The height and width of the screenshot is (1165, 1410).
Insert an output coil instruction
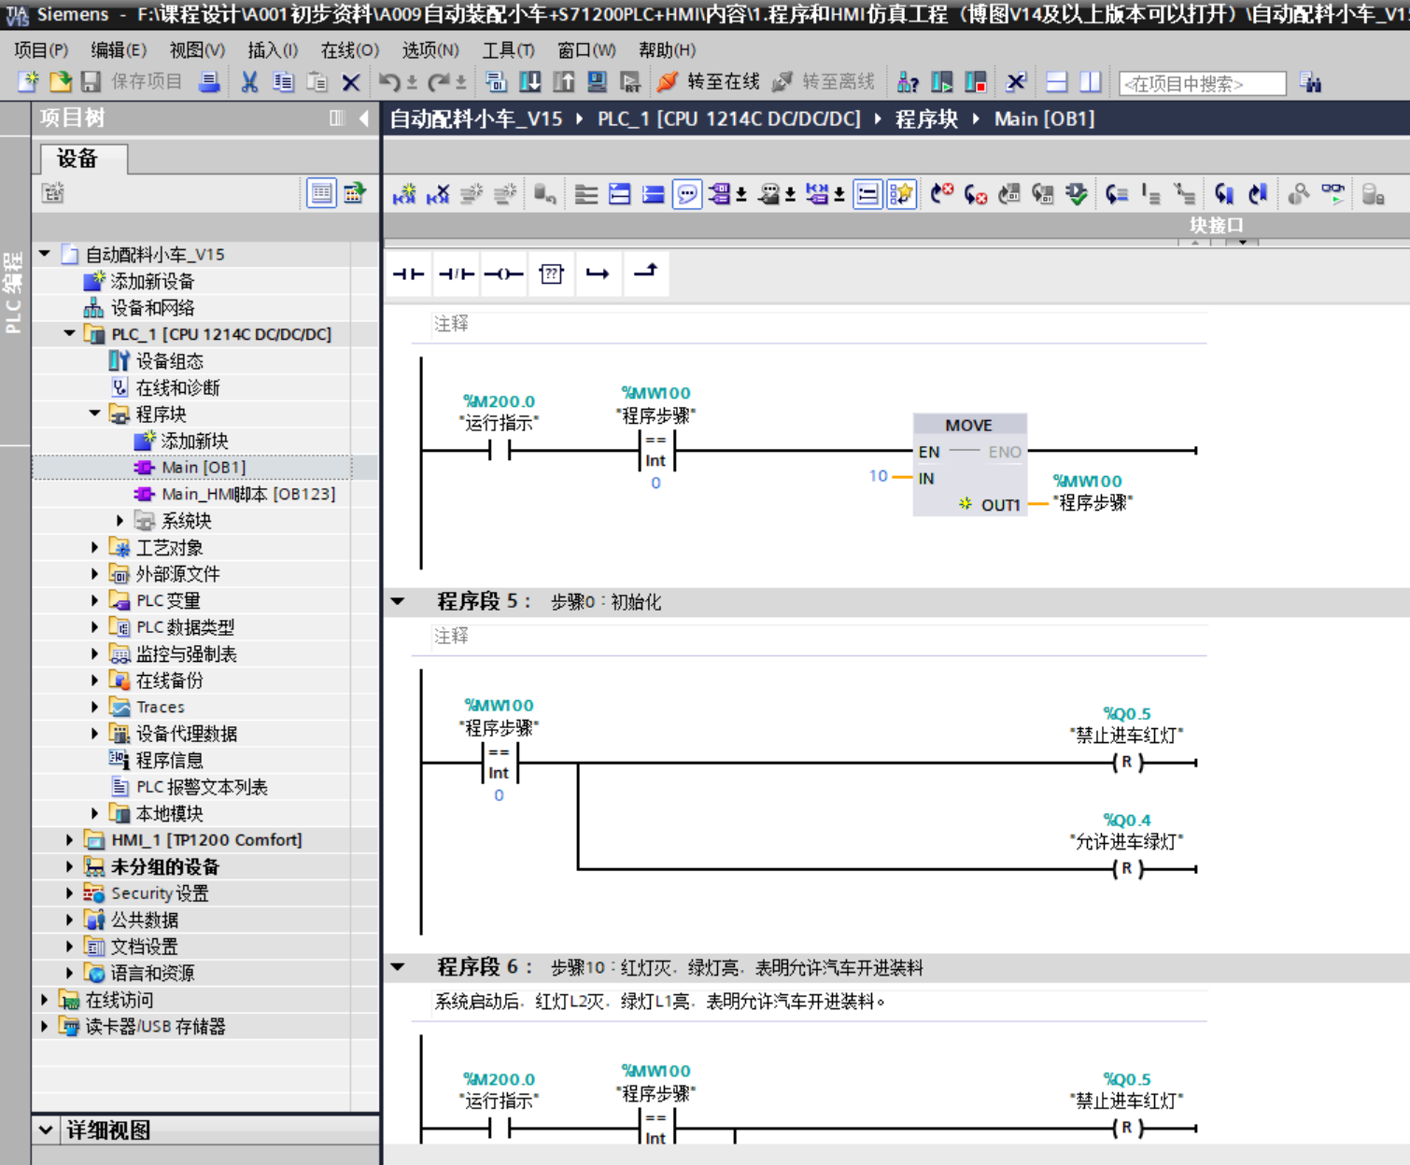click(x=503, y=274)
